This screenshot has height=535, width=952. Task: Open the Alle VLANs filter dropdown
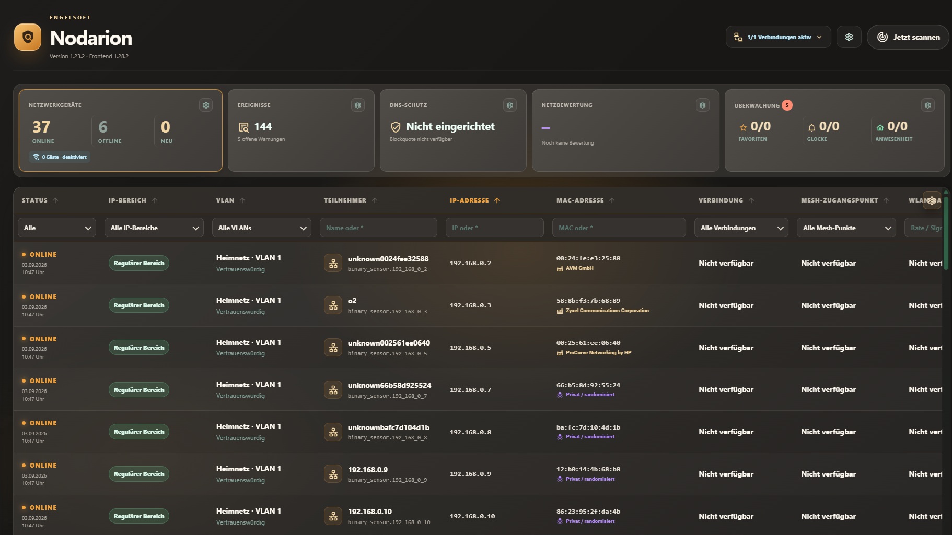click(261, 228)
